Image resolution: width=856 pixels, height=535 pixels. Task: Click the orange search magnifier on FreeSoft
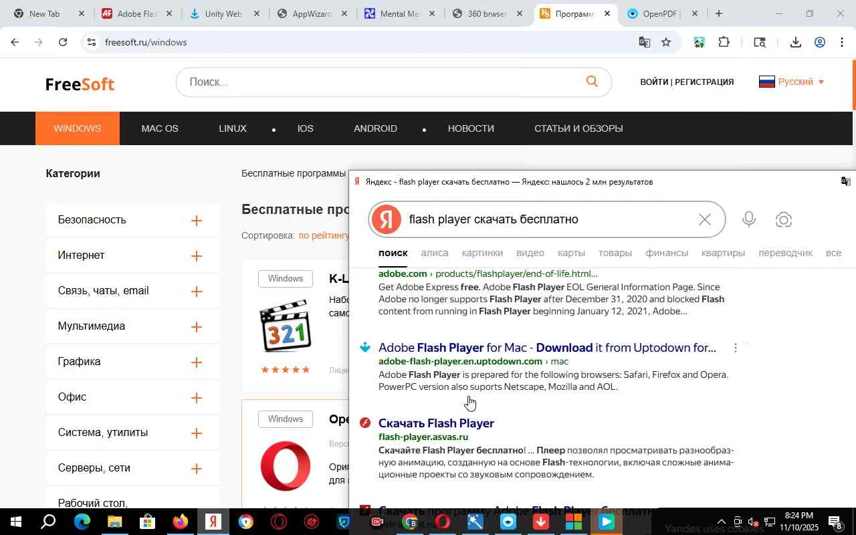point(592,82)
